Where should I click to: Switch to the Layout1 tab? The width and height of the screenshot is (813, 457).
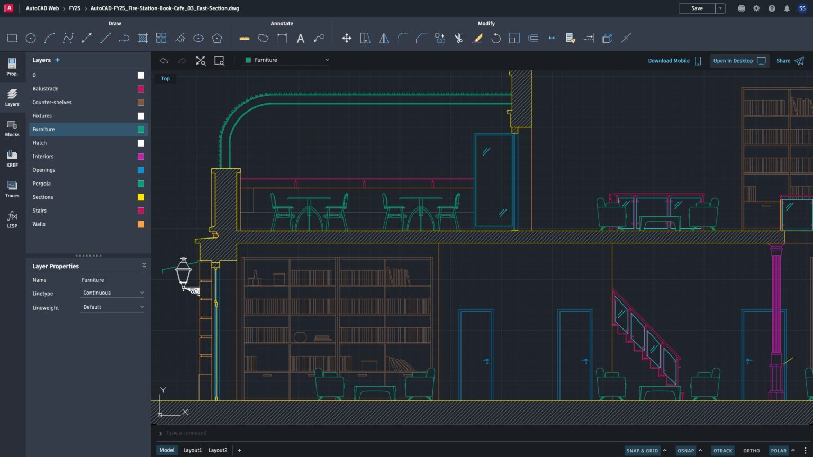click(x=192, y=450)
